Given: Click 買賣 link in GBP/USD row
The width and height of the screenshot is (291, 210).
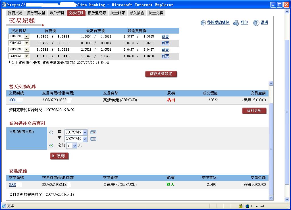Looking at the screenshot, I should [x=165, y=50].
